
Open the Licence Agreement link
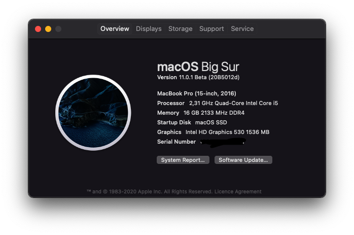(238, 192)
